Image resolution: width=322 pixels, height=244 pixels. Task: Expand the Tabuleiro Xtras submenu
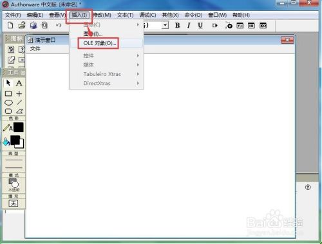click(x=106, y=74)
